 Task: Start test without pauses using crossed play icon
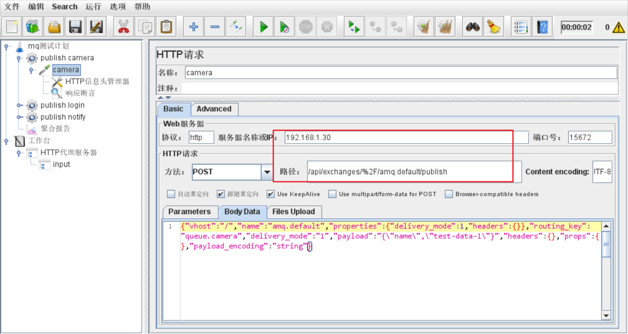click(x=284, y=26)
